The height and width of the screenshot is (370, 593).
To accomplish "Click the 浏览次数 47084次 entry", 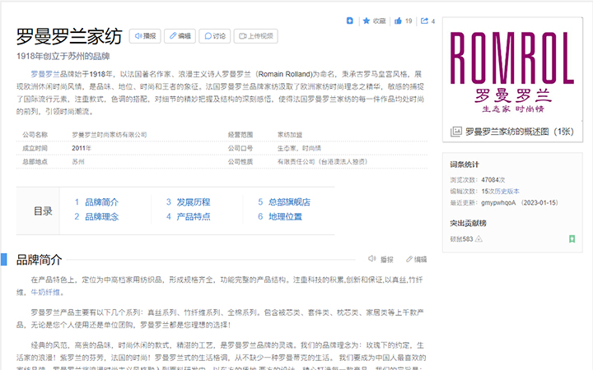I will 478,180.
